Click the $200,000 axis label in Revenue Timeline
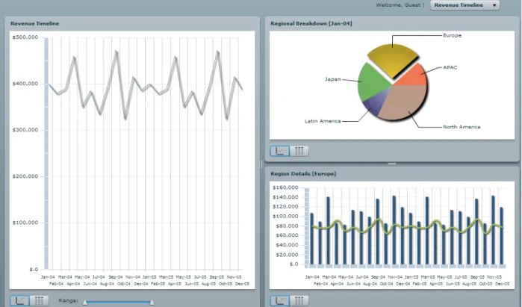 click(x=25, y=176)
